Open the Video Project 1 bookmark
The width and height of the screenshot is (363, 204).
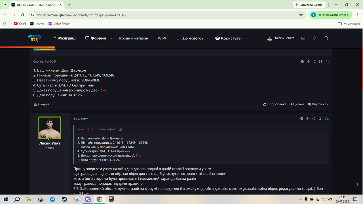click(60, 24)
